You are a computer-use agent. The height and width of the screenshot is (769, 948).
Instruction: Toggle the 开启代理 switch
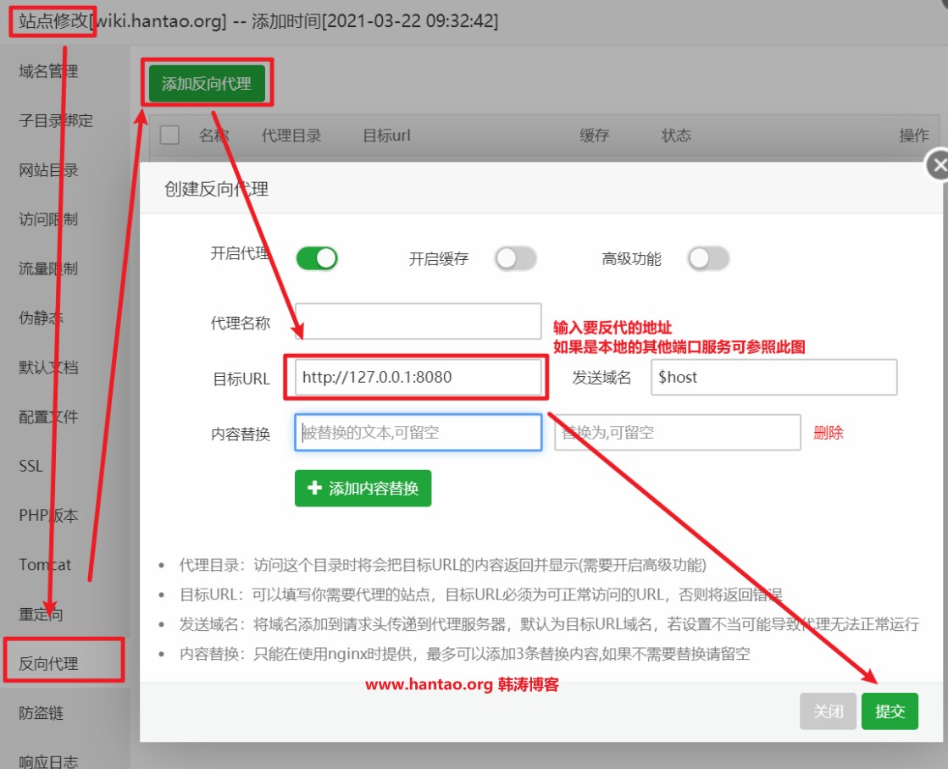[x=316, y=258]
